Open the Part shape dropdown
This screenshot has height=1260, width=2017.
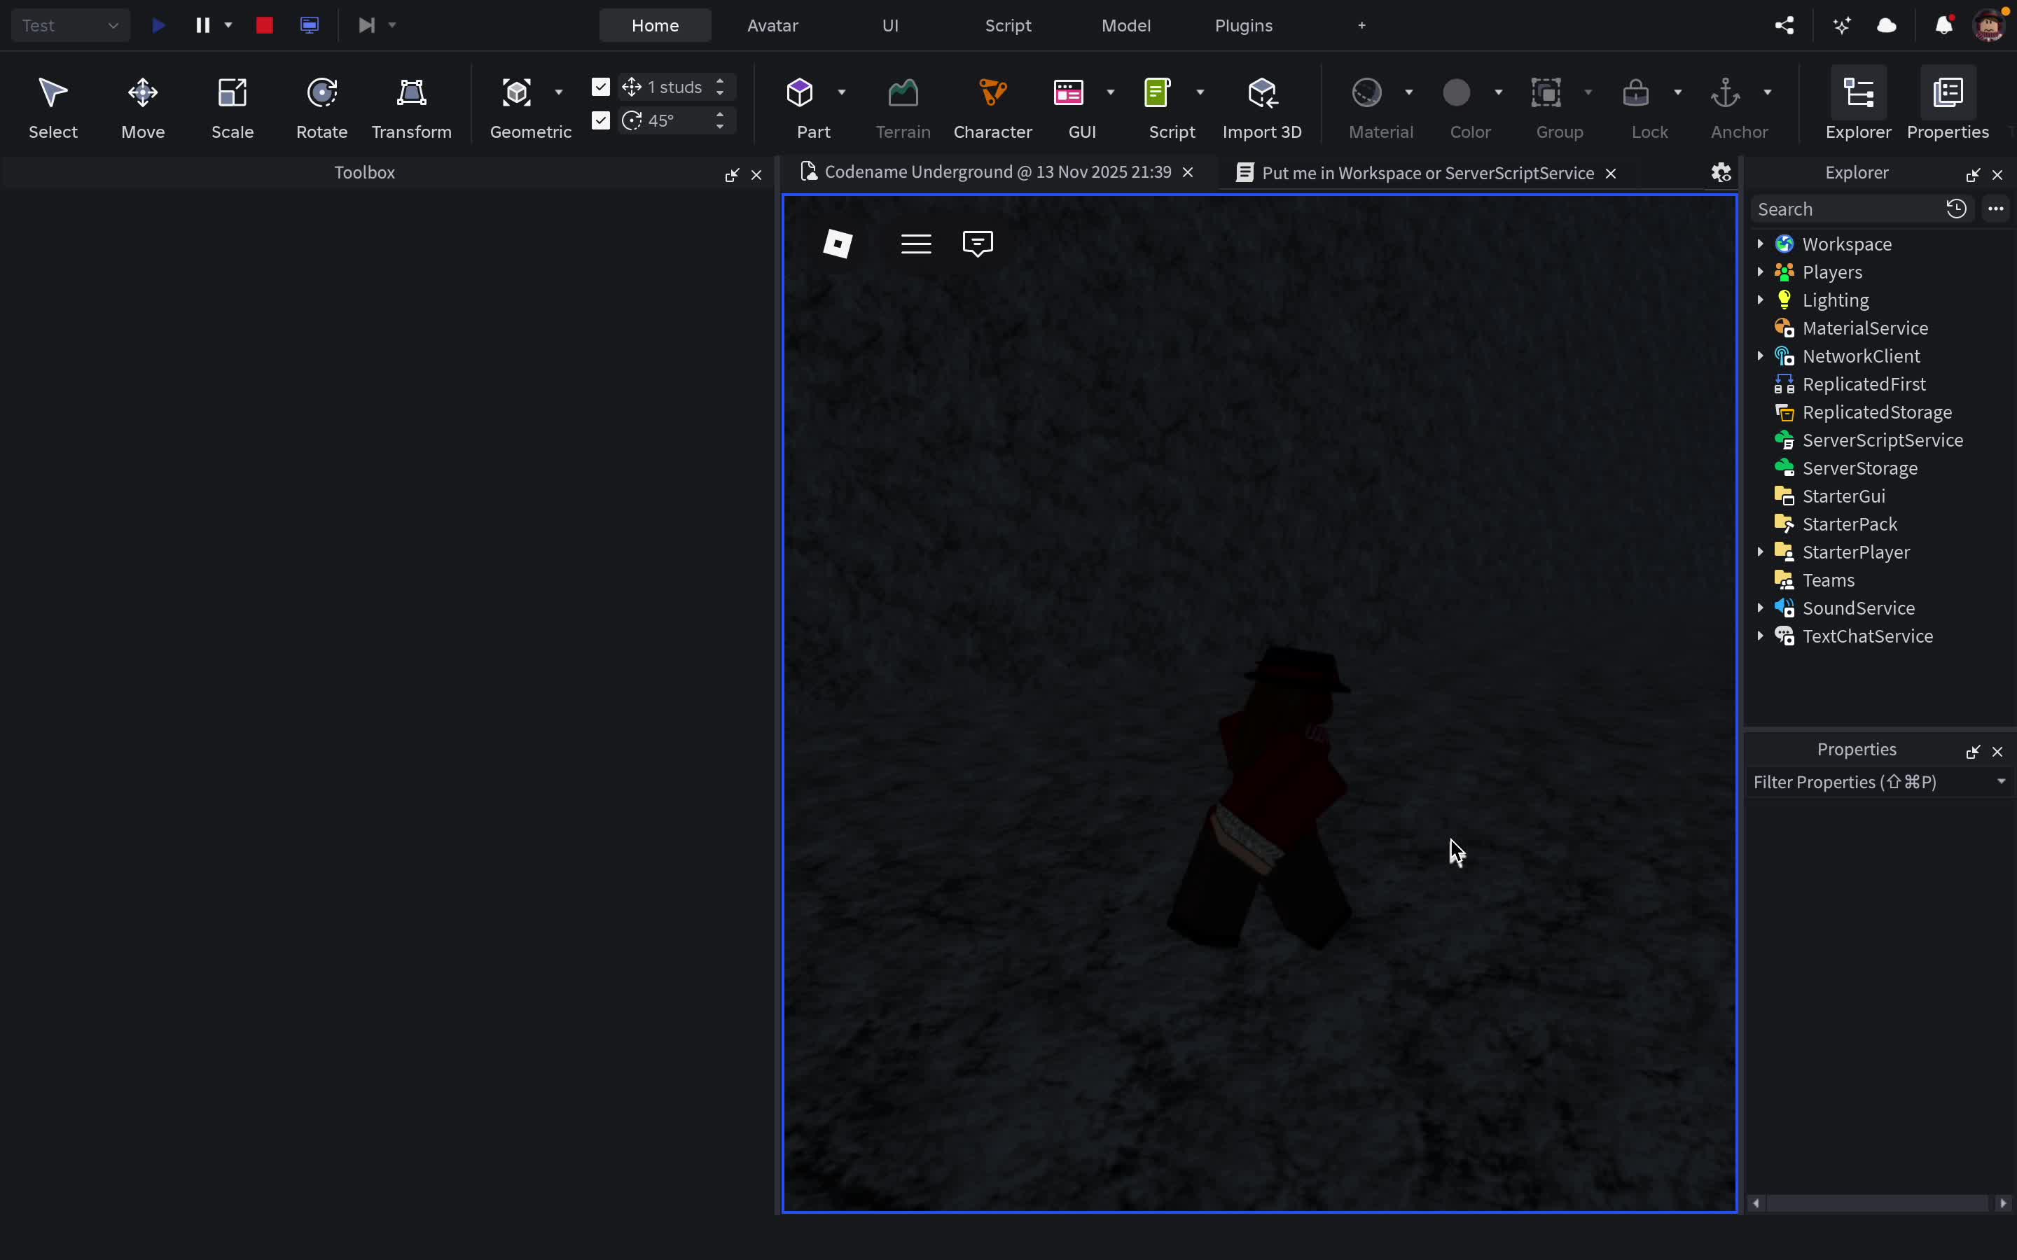(842, 92)
